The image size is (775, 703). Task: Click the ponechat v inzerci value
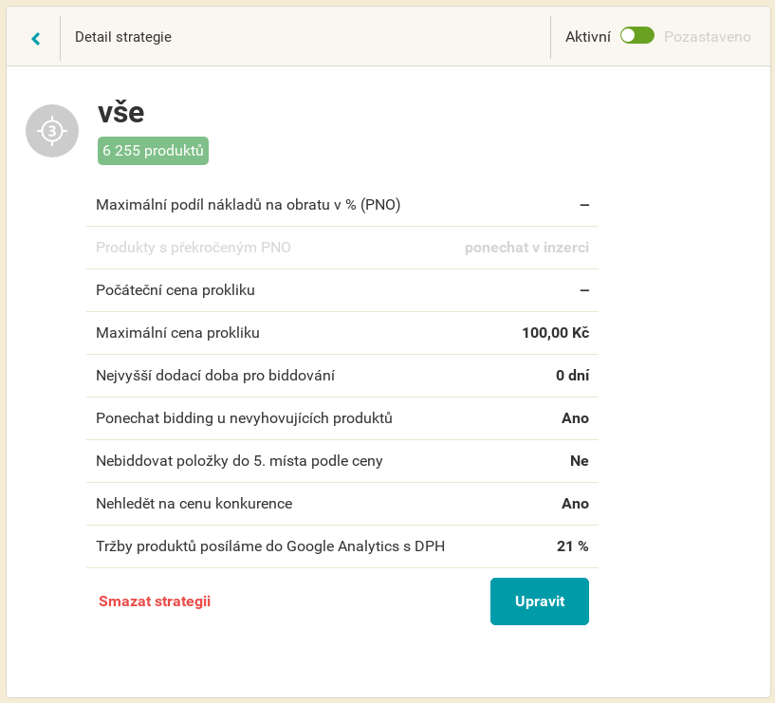(526, 248)
